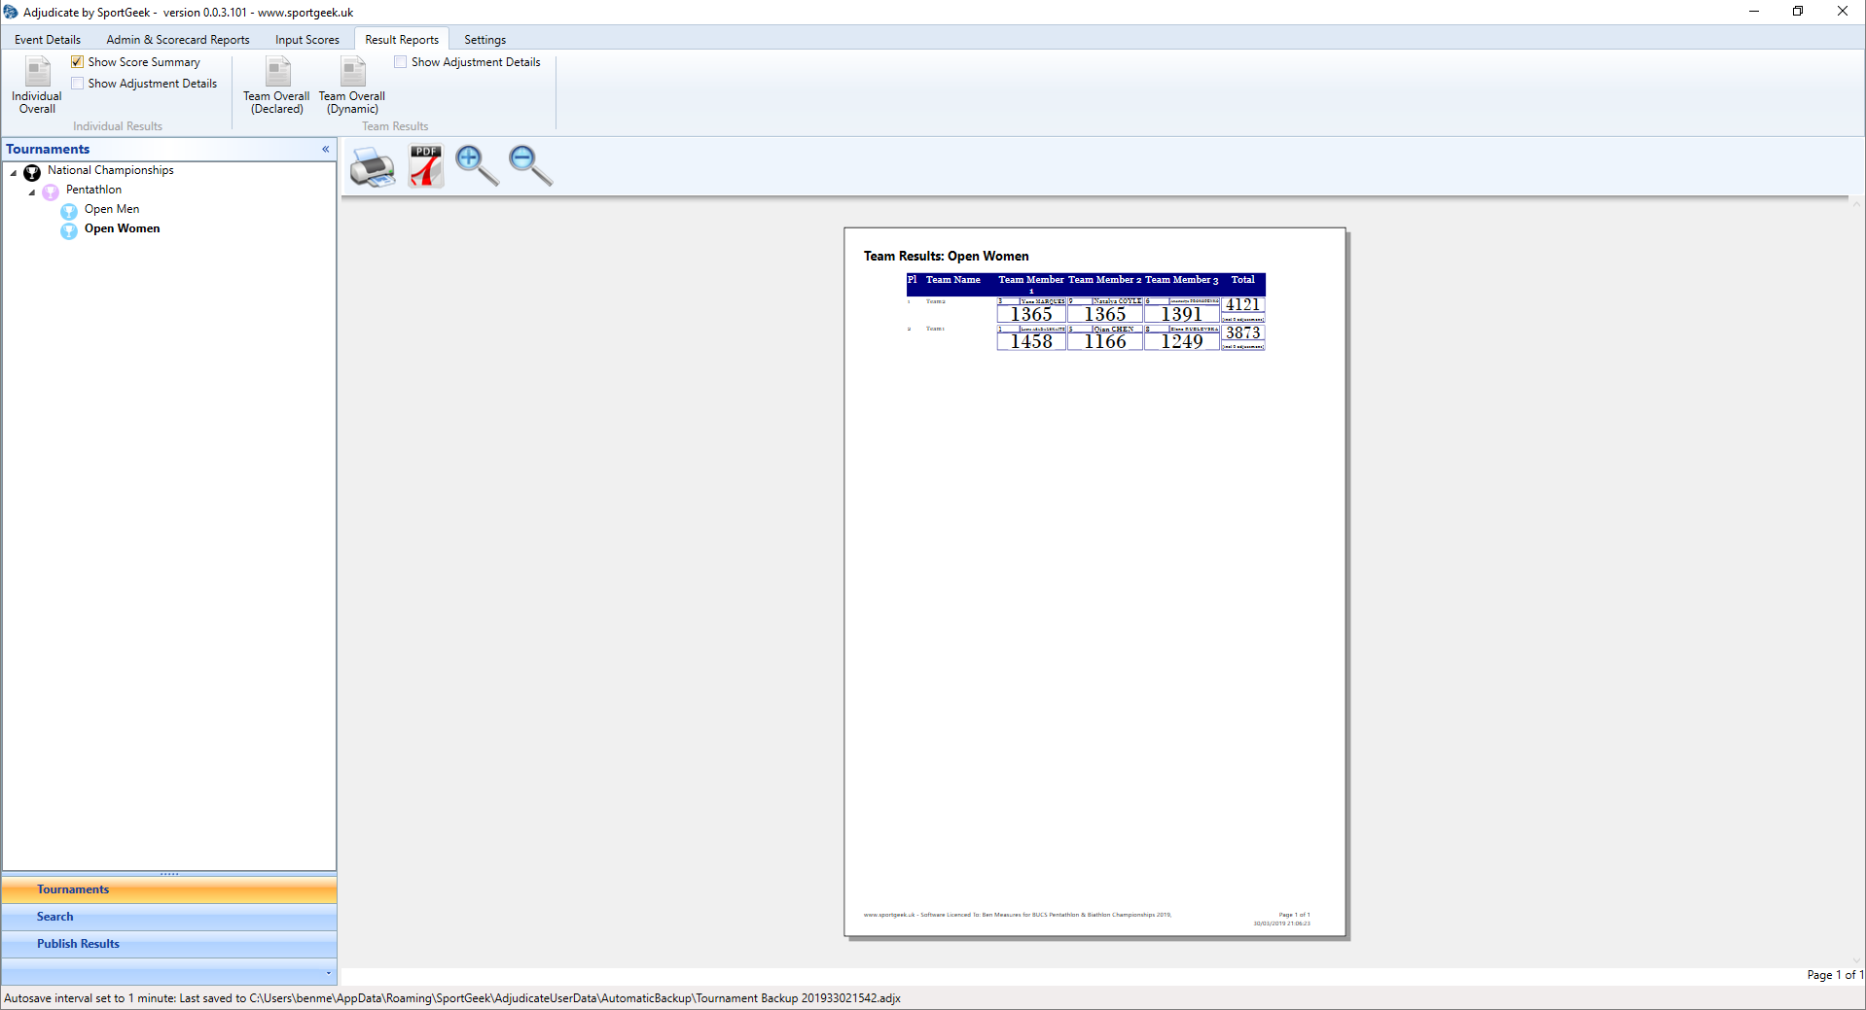Click the Pentathlon event icon

point(51,192)
